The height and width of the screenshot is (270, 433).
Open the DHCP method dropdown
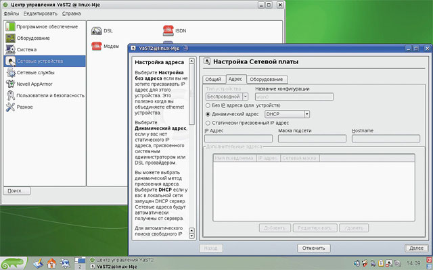tap(287, 114)
